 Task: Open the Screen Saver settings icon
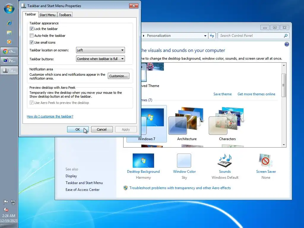(266, 161)
